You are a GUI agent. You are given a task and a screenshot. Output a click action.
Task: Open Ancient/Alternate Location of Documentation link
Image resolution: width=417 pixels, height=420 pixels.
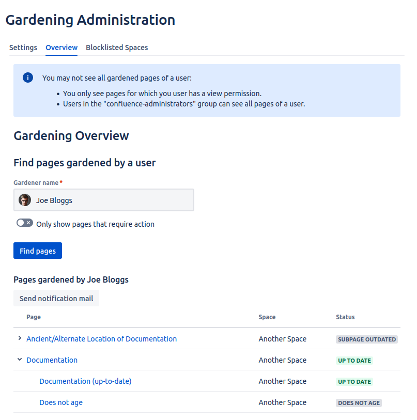pyautogui.click(x=101, y=339)
